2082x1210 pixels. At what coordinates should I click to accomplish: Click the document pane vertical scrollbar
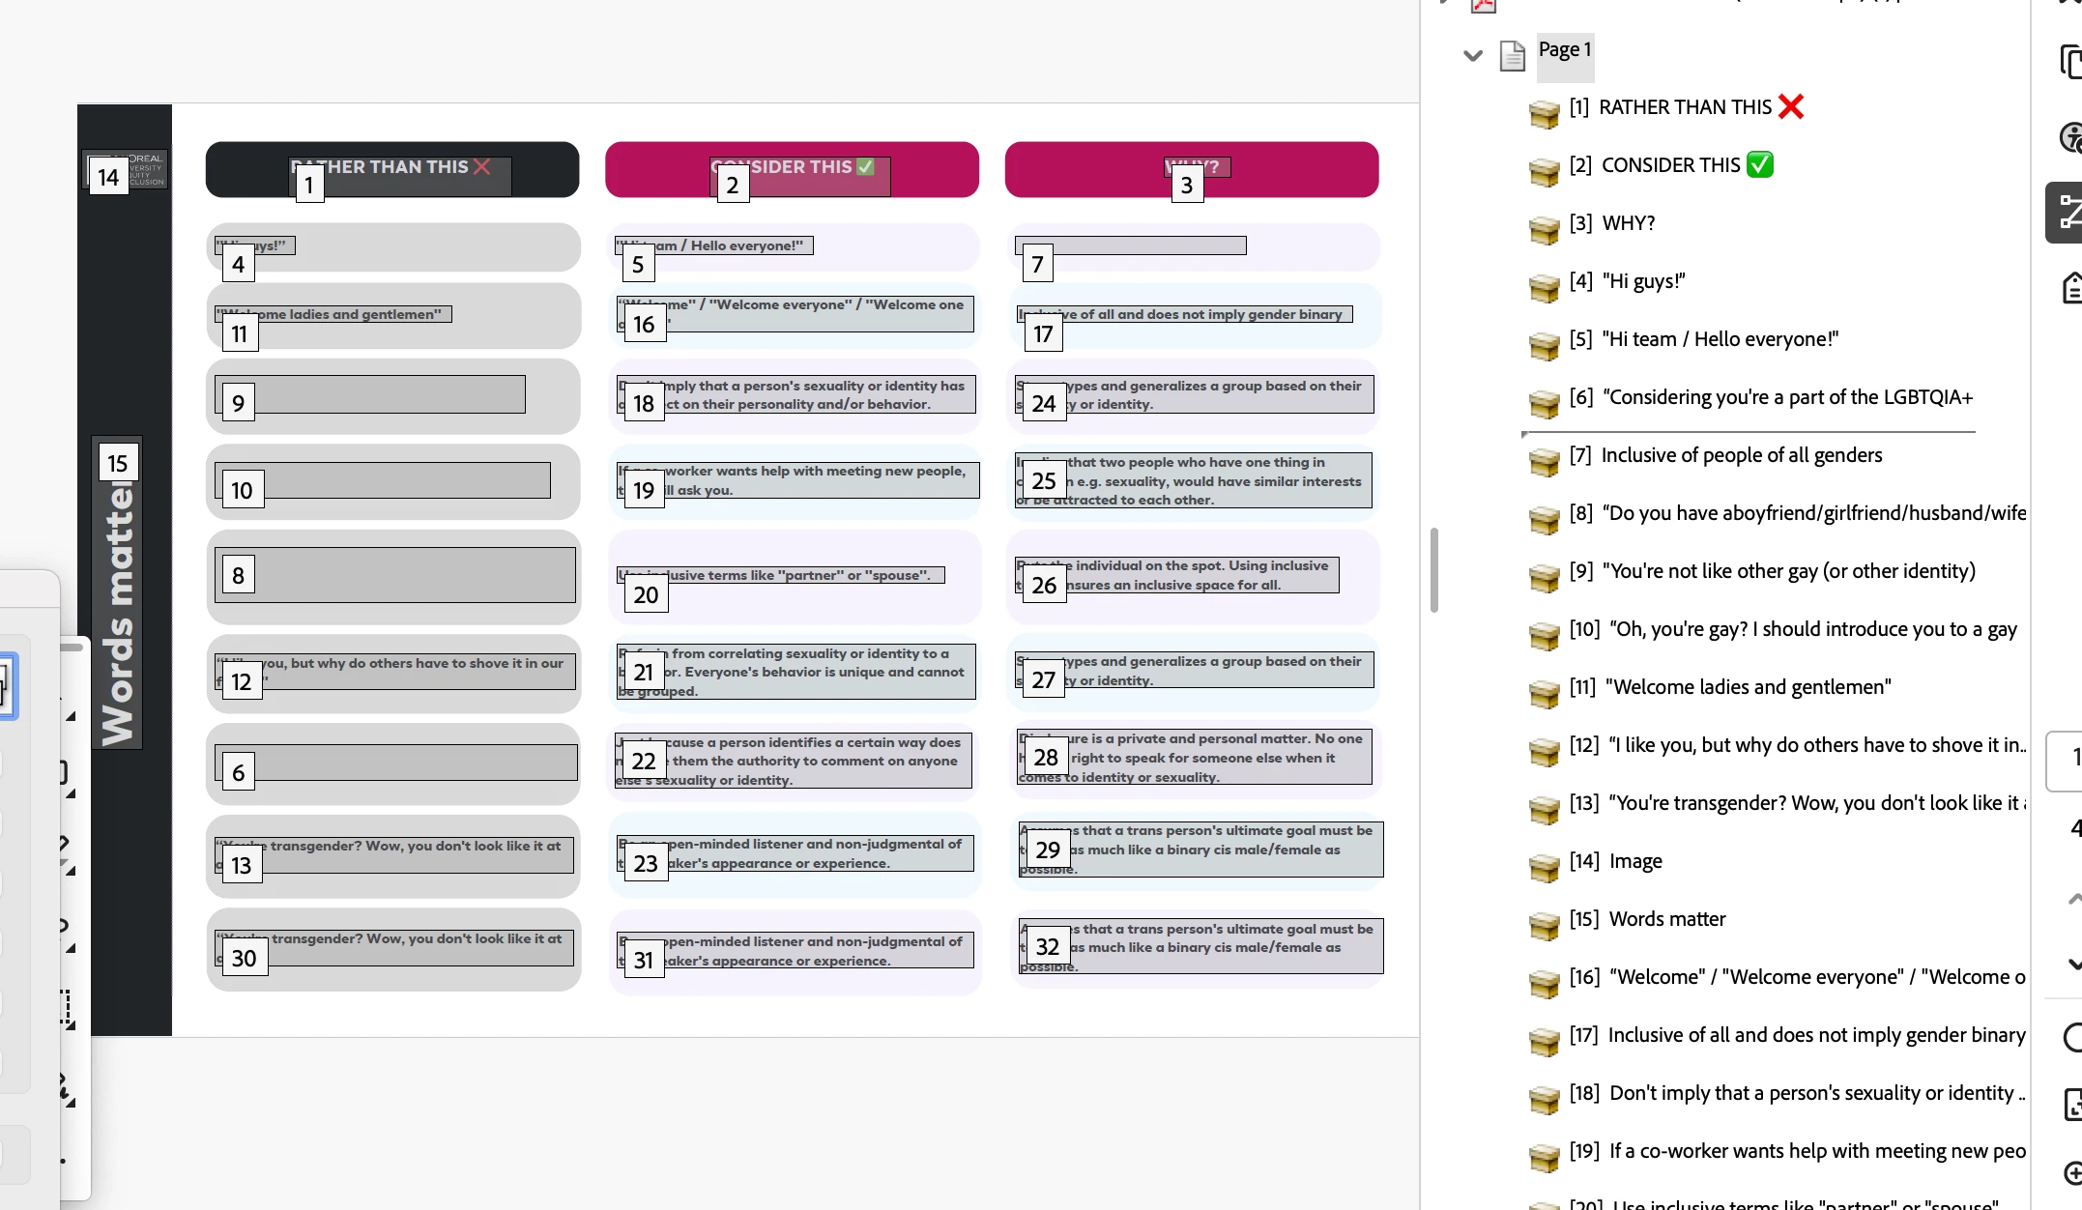point(1433,570)
